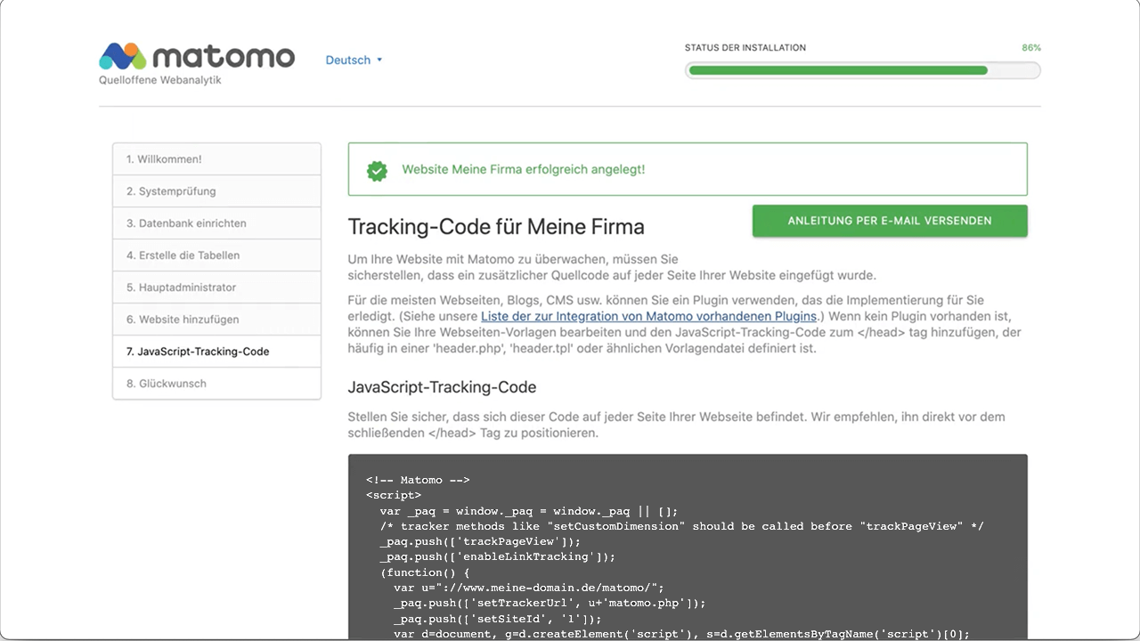The width and height of the screenshot is (1140, 641).
Task: Click the installation status progress bar
Action: [x=862, y=70]
